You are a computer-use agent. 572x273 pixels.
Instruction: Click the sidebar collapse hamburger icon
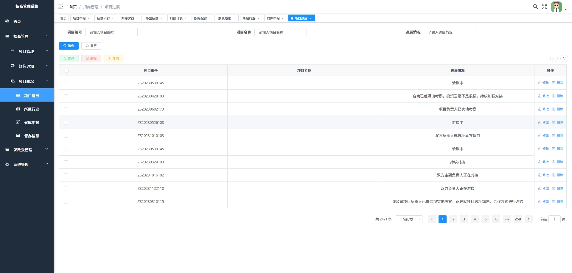point(60,7)
